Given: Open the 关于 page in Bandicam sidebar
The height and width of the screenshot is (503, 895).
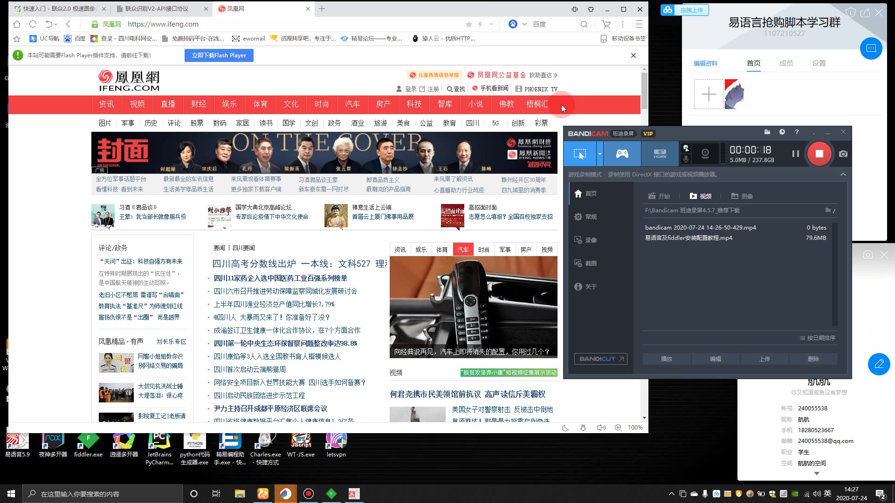Looking at the screenshot, I should (586, 286).
